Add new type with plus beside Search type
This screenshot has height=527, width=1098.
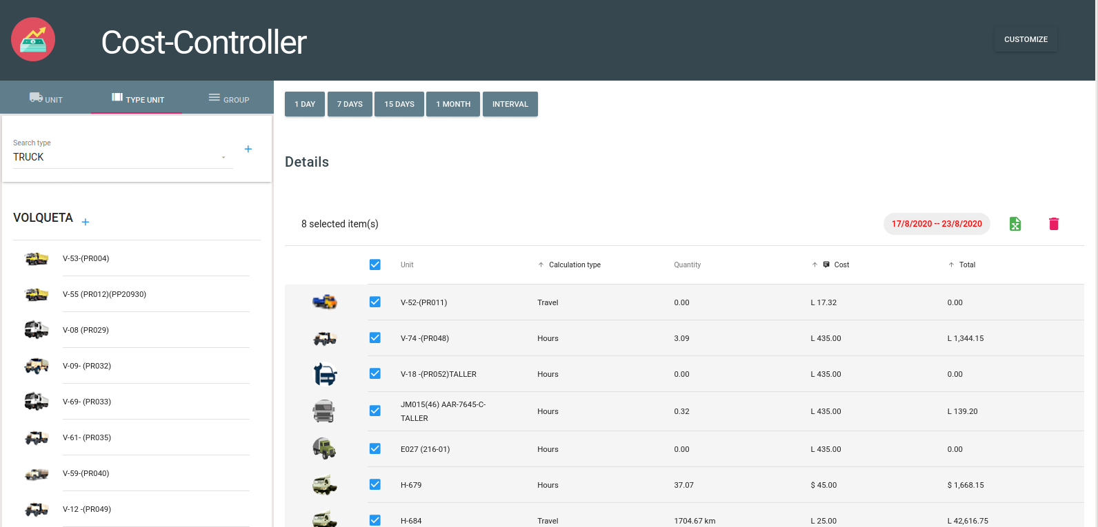point(248,149)
